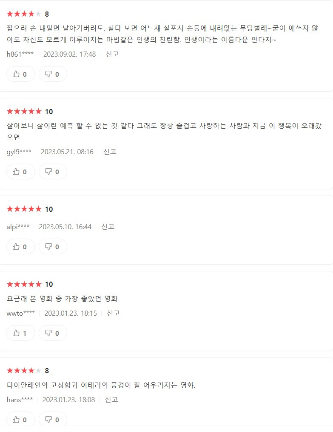Upvote the wwto**** review with 1 like
Image resolution: width=333 pixels, height=432 pixels.
point(20,333)
